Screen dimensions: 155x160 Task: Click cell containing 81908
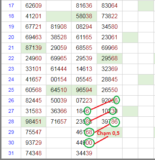click(x=59, y=27)
